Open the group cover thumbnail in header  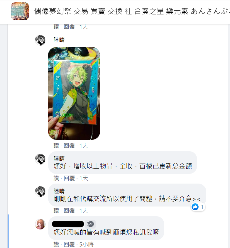[x=20, y=11]
